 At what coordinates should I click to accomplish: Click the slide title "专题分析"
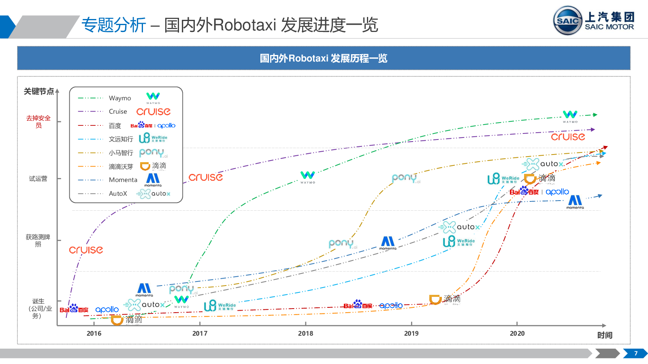tap(114, 25)
